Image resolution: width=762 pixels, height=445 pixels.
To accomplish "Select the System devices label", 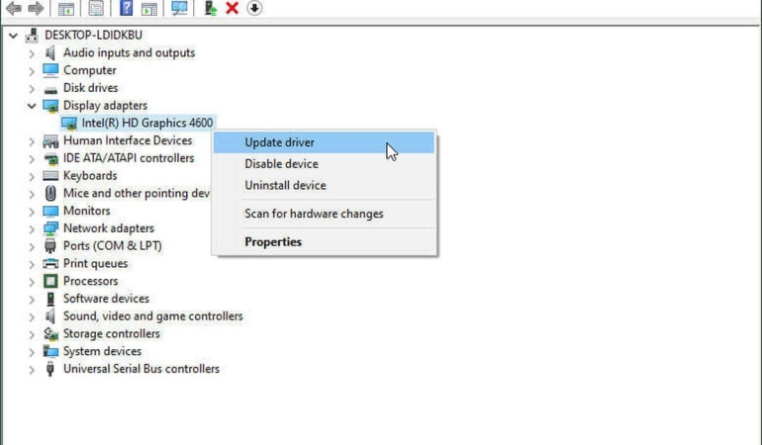I will point(103,351).
